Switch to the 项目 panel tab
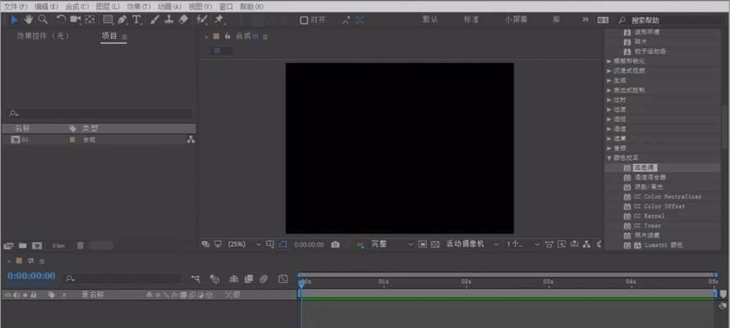The width and height of the screenshot is (730, 328). (109, 36)
